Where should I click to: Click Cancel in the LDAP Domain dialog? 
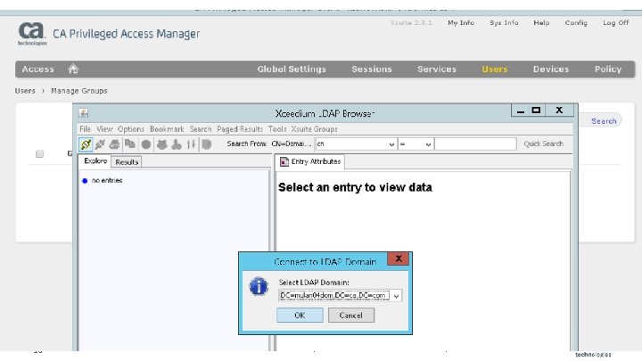click(351, 316)
